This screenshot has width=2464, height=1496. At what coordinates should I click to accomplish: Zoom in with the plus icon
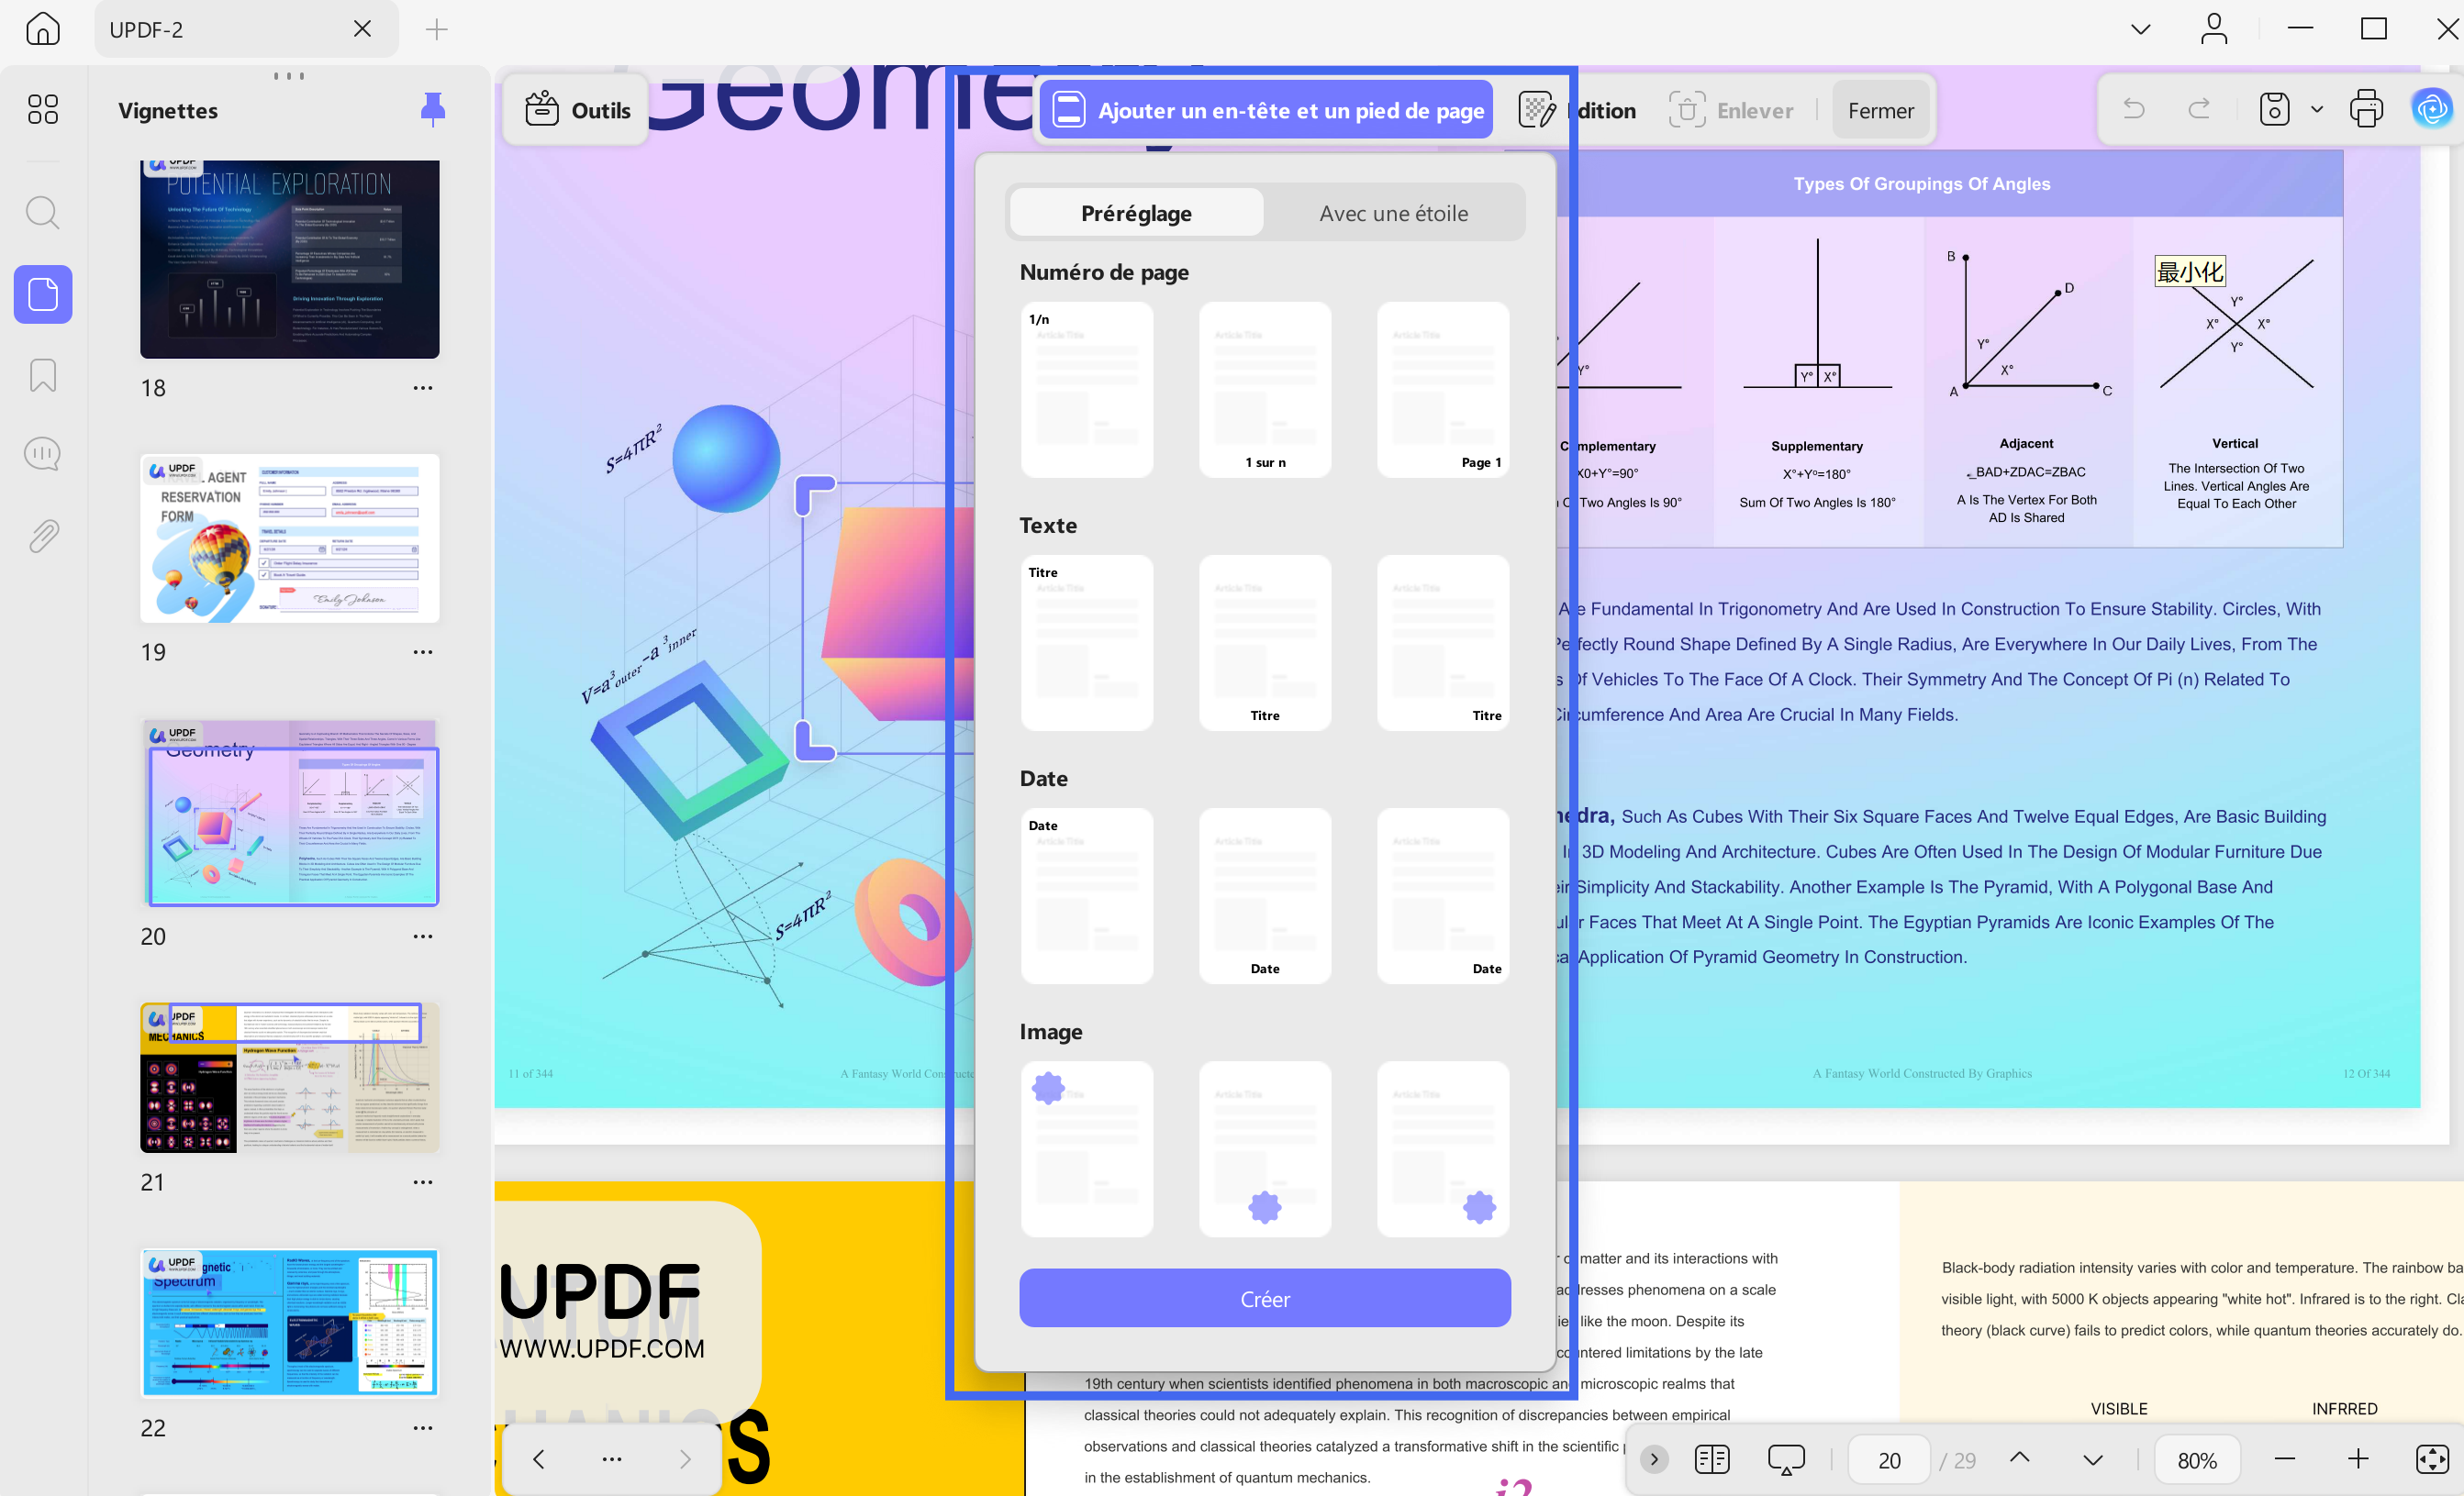tap(2358, 1459)
